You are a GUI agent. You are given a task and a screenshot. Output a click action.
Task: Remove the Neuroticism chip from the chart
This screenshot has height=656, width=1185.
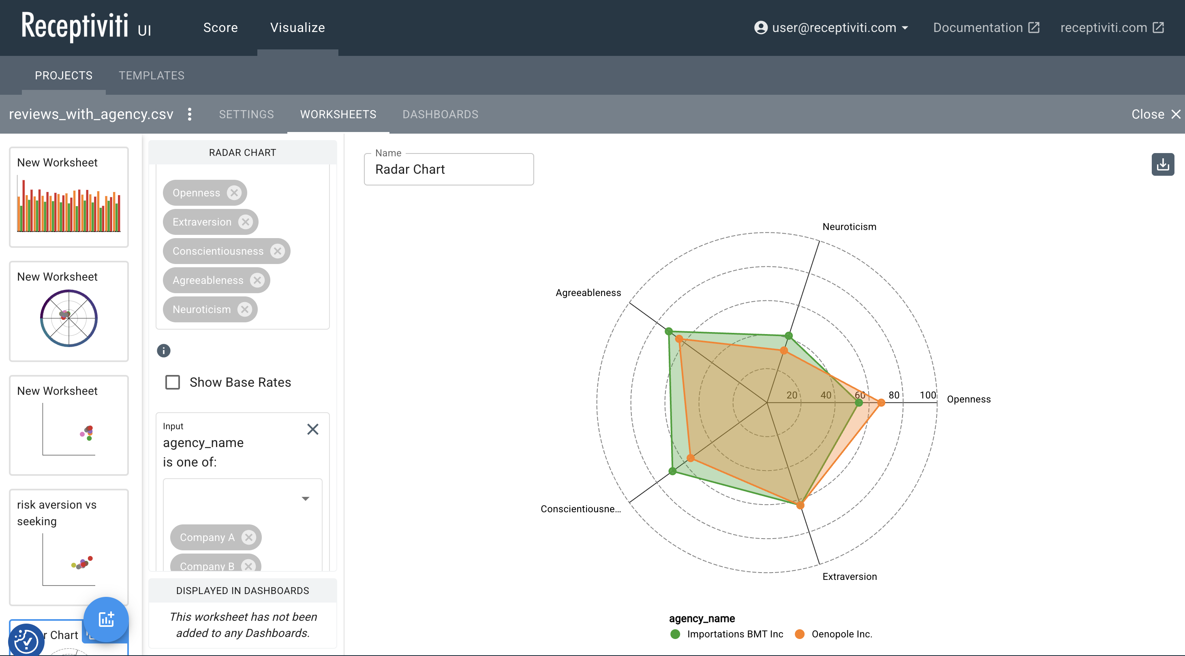click(244, 309)
